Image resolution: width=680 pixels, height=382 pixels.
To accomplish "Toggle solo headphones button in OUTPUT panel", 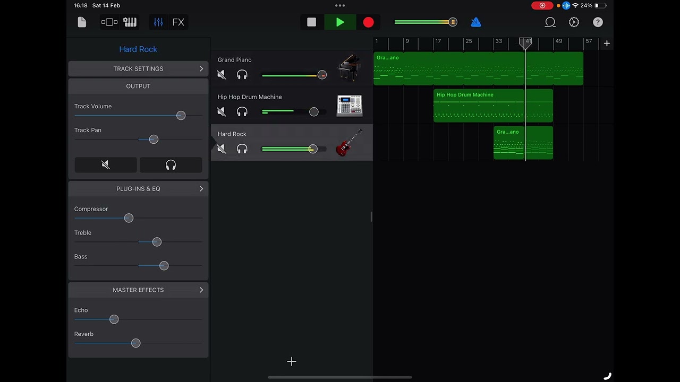I will click(x=171, y=165).
